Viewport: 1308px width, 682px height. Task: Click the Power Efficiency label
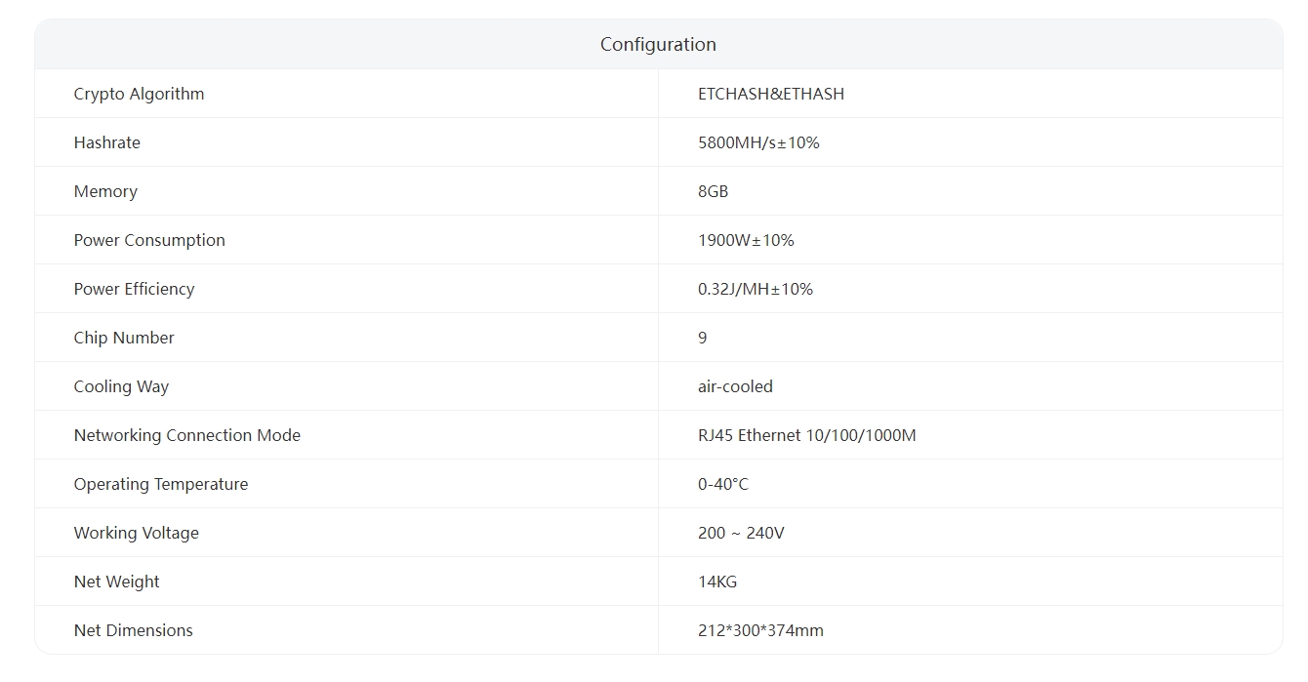coord(134,289)
